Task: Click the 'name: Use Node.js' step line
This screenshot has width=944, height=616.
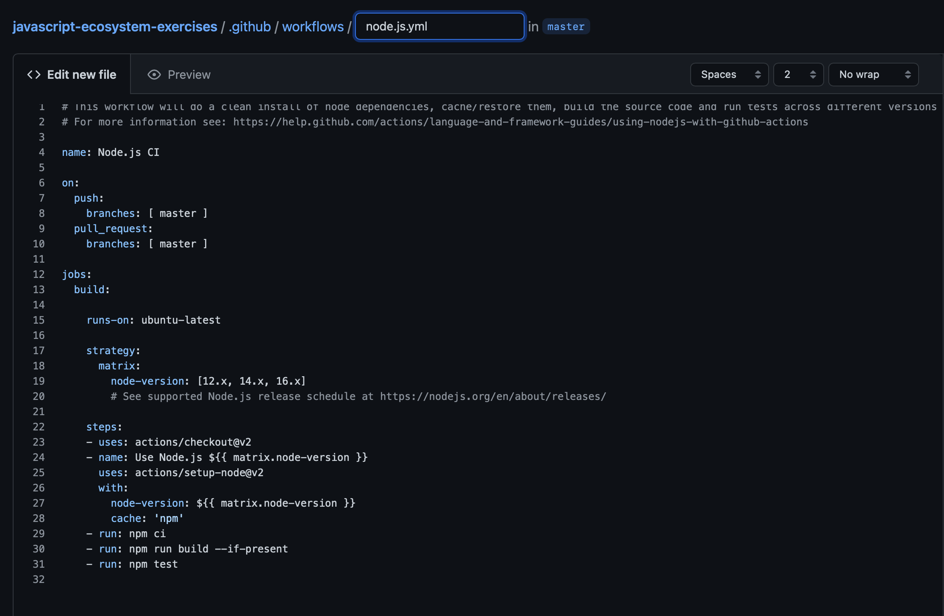Action: 227,458
